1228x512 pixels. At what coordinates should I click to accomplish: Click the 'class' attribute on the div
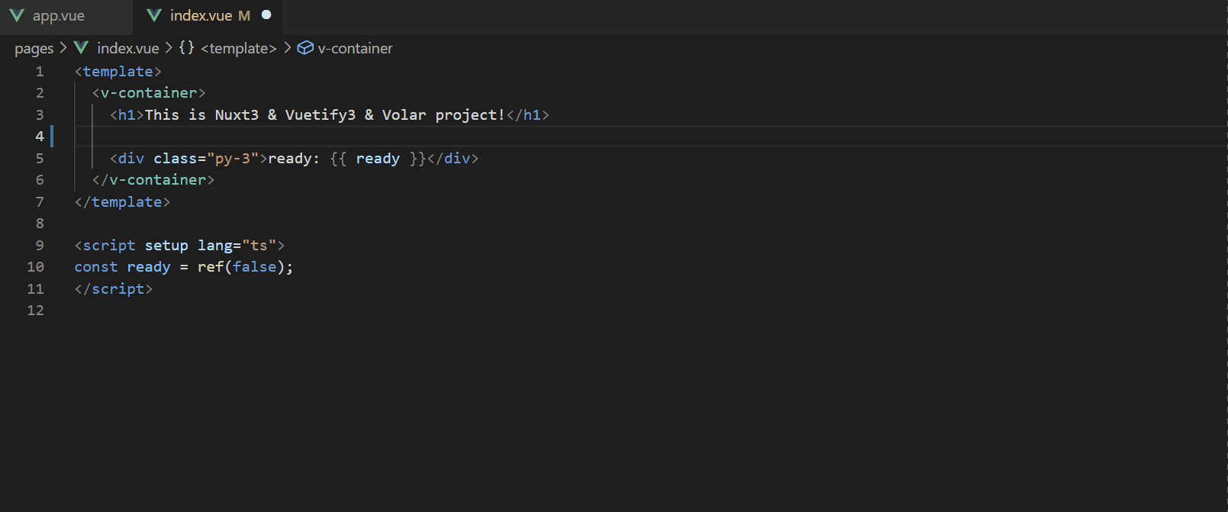(x=176, y=159)
